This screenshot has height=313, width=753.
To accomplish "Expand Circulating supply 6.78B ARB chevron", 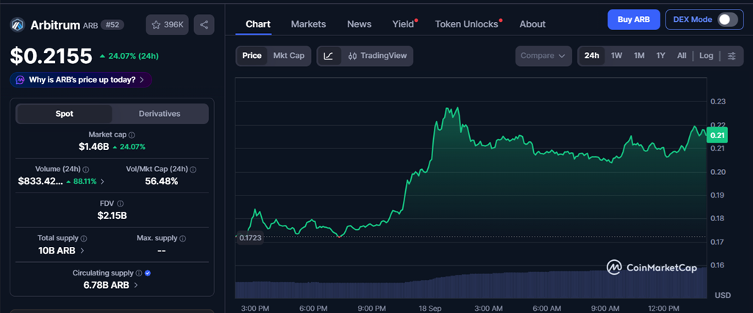I will point(136,285).
